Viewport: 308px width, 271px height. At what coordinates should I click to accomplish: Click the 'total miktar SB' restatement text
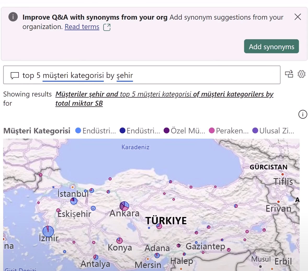(x=79, y=103)
